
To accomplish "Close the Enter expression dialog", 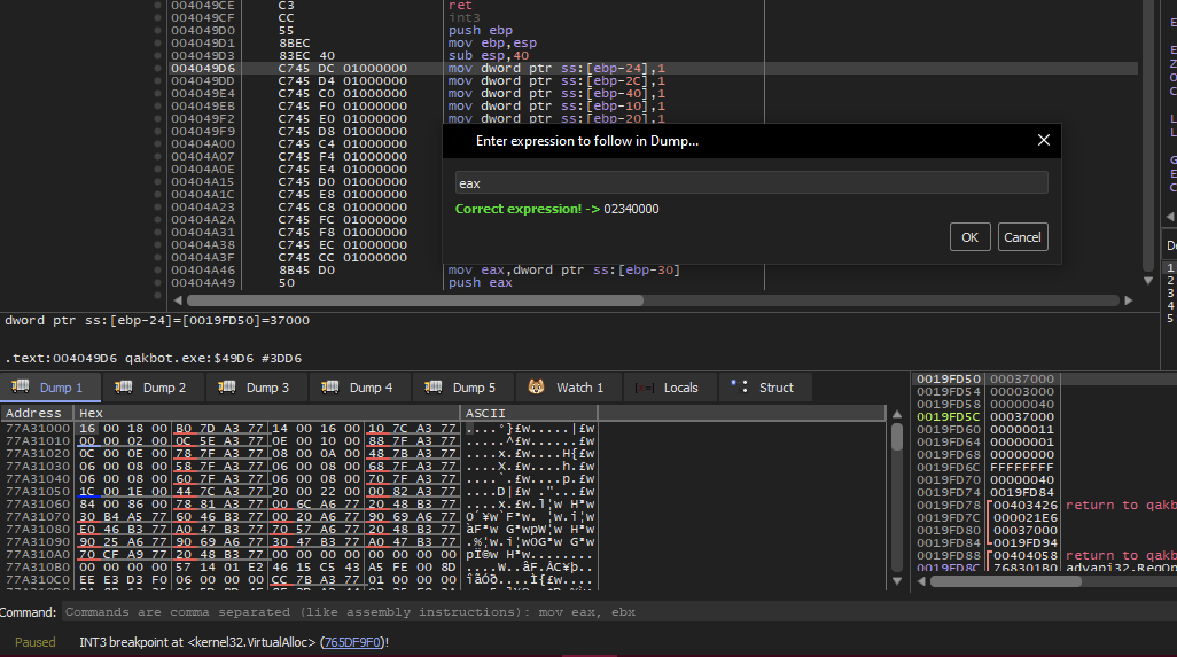I will (x=1044, y=140).
